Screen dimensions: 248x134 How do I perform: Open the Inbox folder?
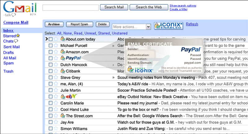8,30
